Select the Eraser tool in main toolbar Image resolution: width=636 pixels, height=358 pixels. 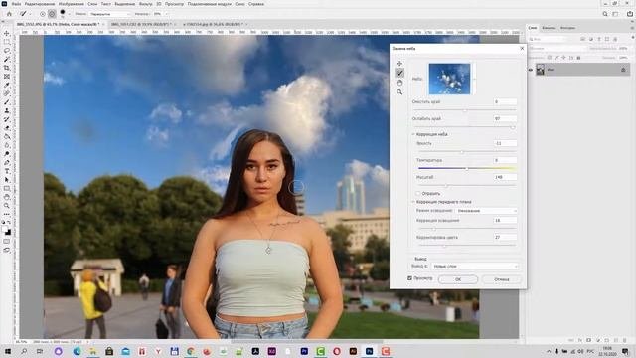[7, 128]
